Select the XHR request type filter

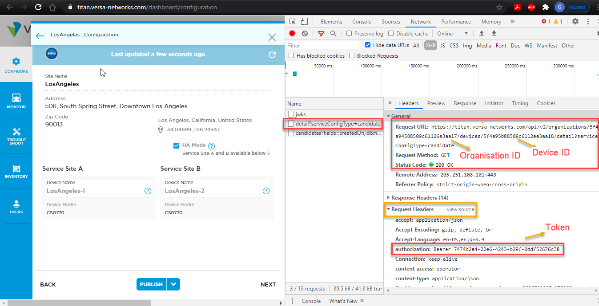pyautogui.click(x=430, y=45)
